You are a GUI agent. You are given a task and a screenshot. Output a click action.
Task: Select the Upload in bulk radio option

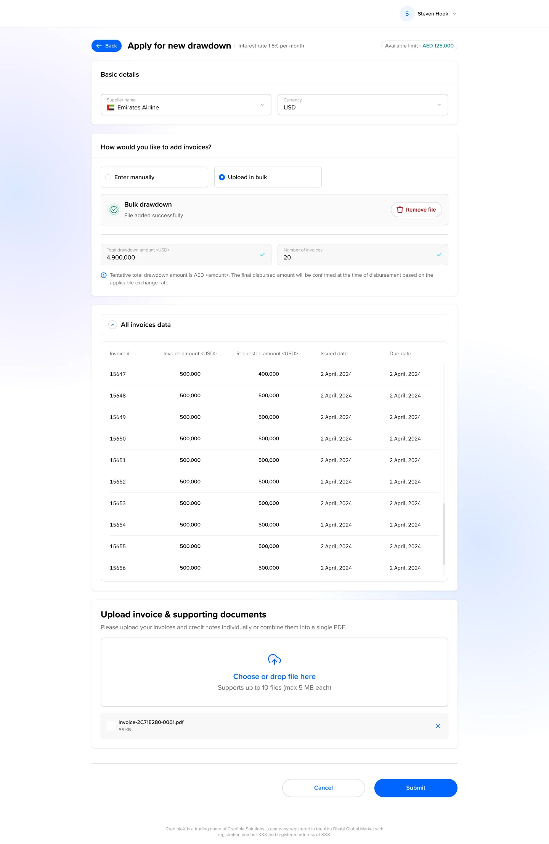point(268,177)
